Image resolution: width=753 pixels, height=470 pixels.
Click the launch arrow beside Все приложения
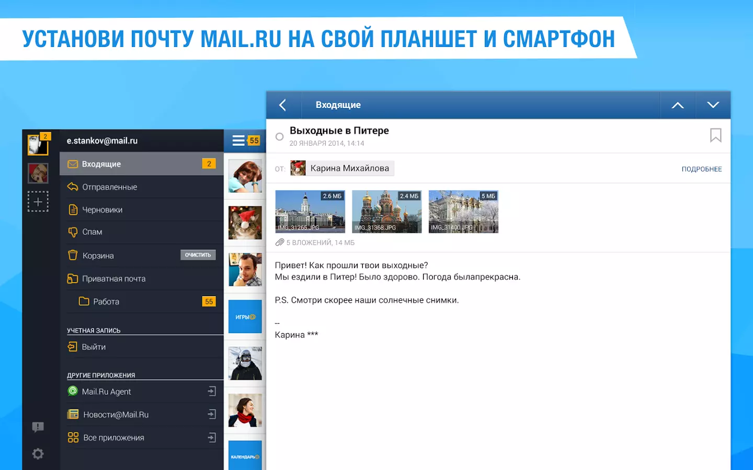(x=212, y=437)
